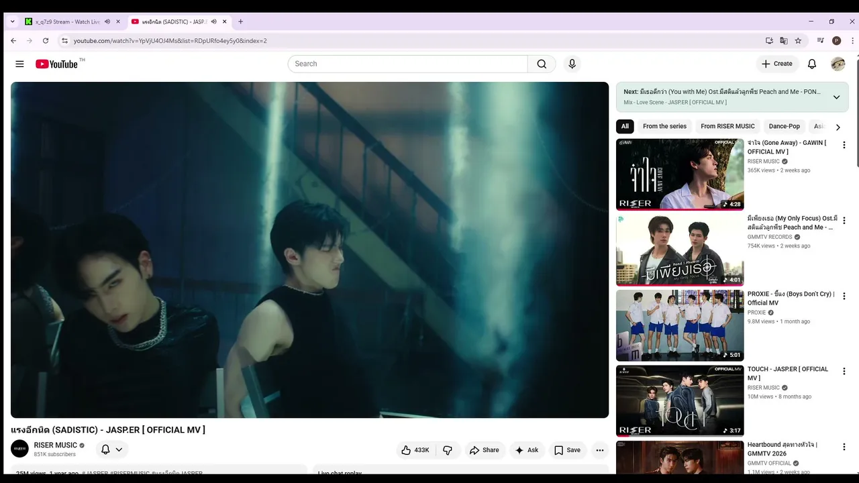
Task: Open Heartbound GMMTV 2026 video title
Action: [x=782, y=449]
